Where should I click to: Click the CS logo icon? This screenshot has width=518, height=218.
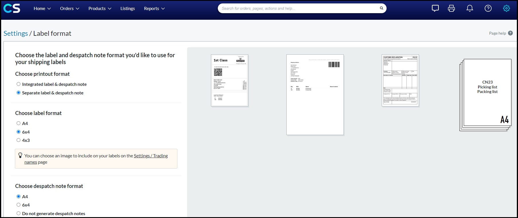(x=12, y=8)
